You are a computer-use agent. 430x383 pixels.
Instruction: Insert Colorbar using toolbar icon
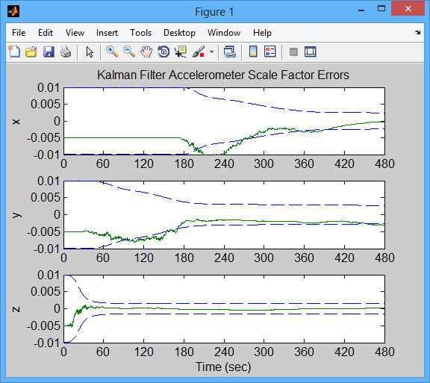pyautogui.click(x=253, y=52)
